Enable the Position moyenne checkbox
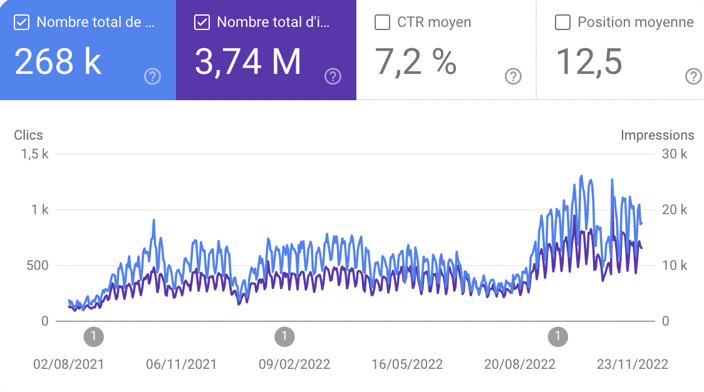Image resolution: width=704 pixels, height=392 pixels. 562,23
